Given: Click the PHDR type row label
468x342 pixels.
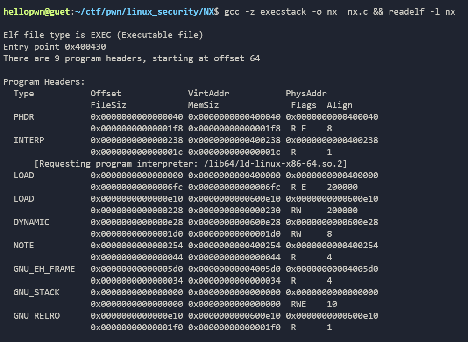Looking at the screenshot, I should coord(24,117).
